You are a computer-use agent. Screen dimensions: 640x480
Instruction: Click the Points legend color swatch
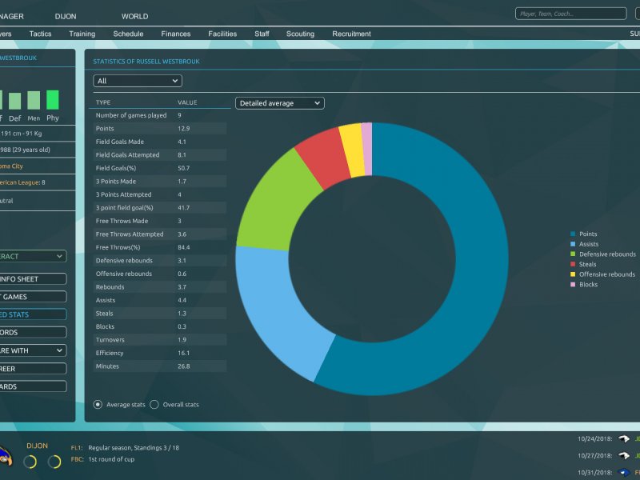click(573, 234)
